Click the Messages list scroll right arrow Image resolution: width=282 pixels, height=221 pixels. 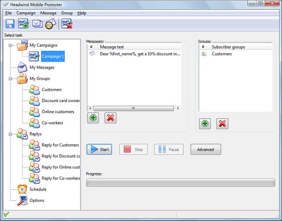(178, 108)
